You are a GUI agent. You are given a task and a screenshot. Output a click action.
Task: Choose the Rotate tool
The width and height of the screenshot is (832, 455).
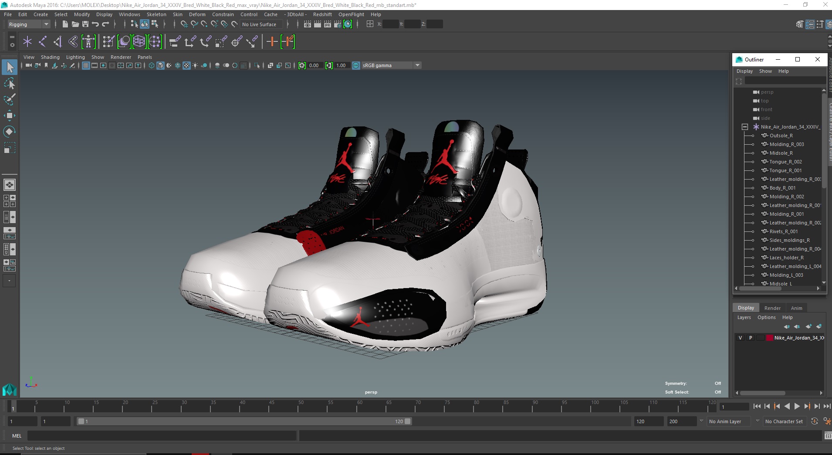pyautogui.click(x=10, y=132)
